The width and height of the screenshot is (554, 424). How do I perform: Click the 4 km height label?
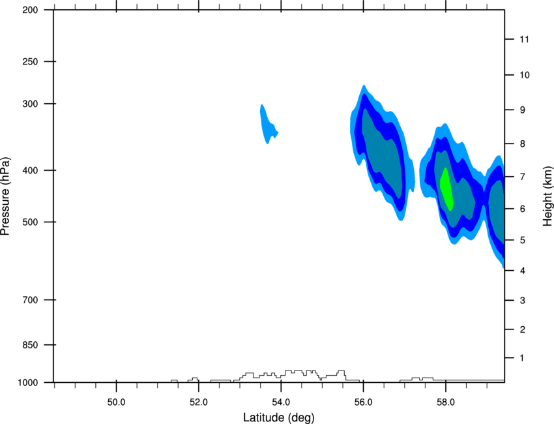(x=523, y=271)
